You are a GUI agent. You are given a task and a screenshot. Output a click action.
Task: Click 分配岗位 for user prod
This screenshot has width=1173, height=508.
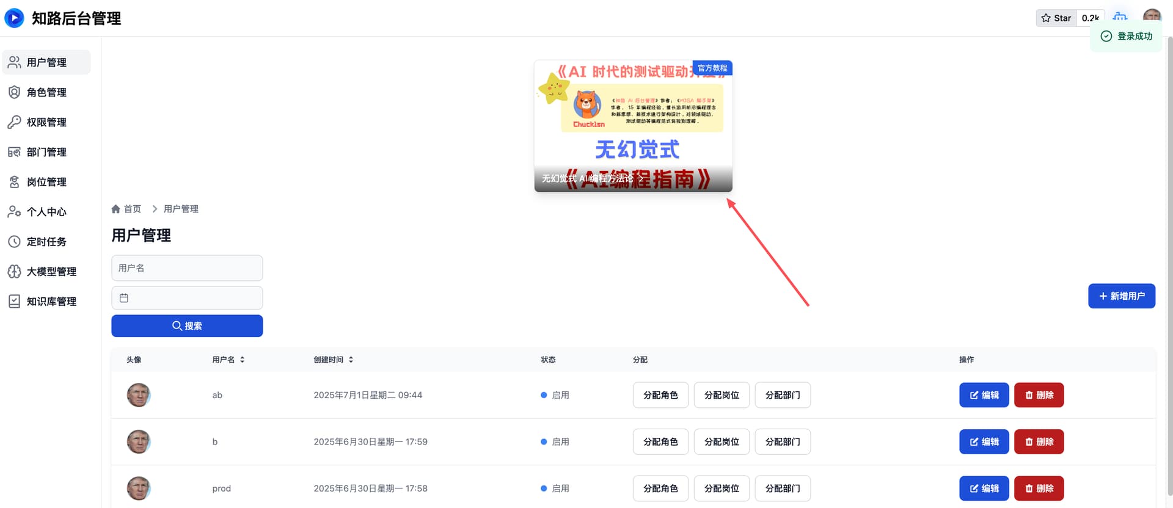tap(722, 488)
